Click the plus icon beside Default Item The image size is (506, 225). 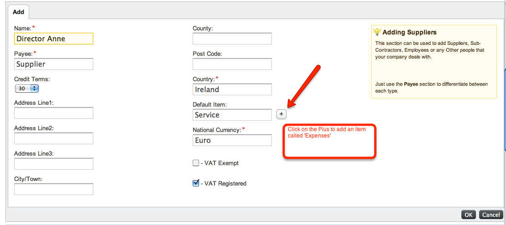[281, 115]
